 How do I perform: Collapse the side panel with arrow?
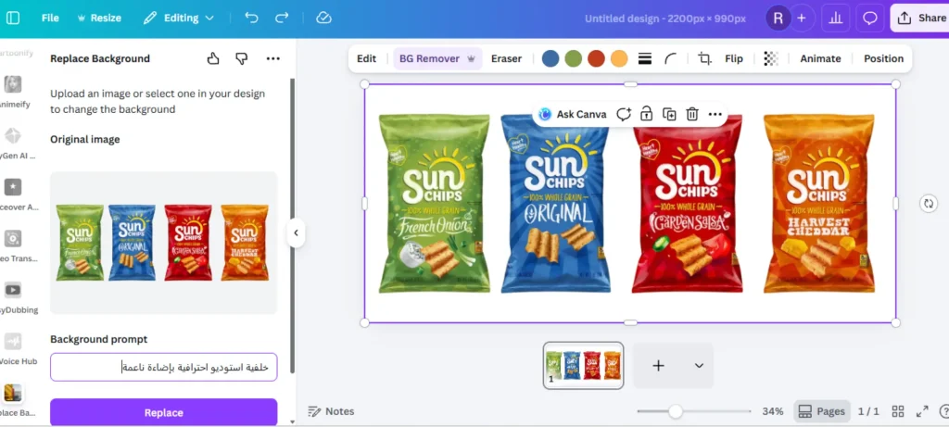296,232
